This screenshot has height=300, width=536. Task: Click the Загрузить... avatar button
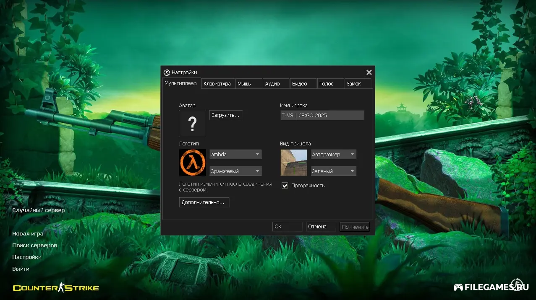tap(226, 115)
